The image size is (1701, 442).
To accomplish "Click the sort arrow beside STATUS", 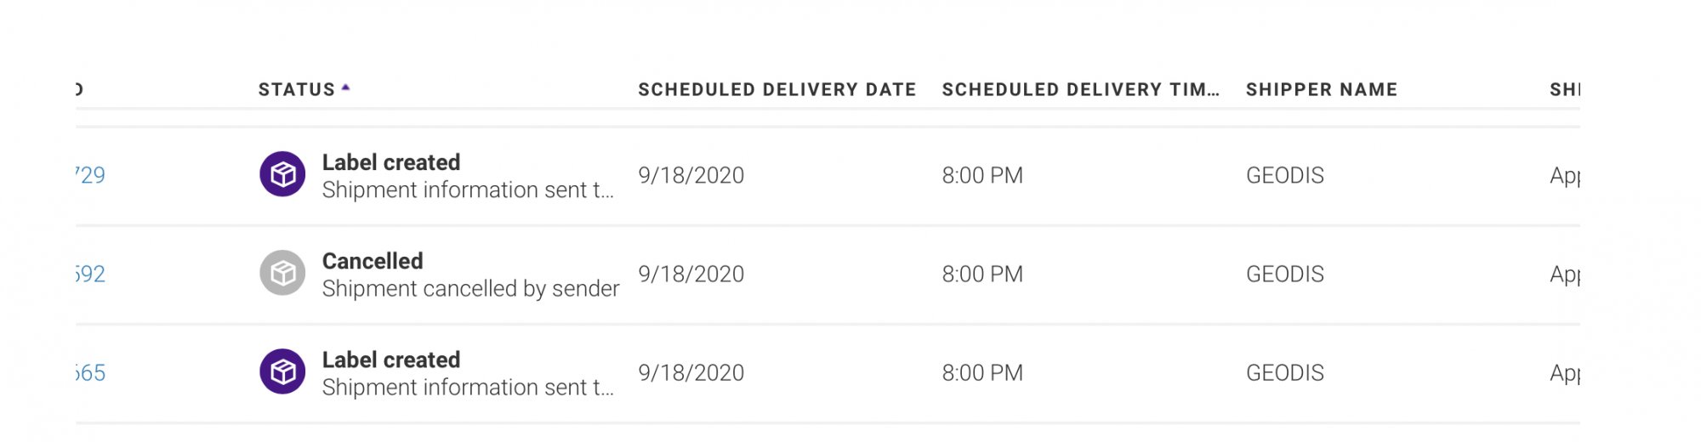I will (345, 88).
